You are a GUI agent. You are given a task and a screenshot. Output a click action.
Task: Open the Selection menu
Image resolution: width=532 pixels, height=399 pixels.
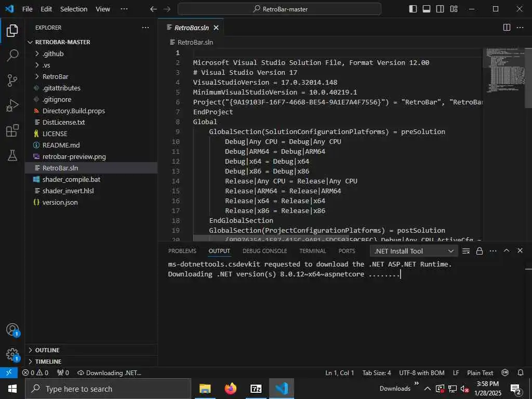74,9
